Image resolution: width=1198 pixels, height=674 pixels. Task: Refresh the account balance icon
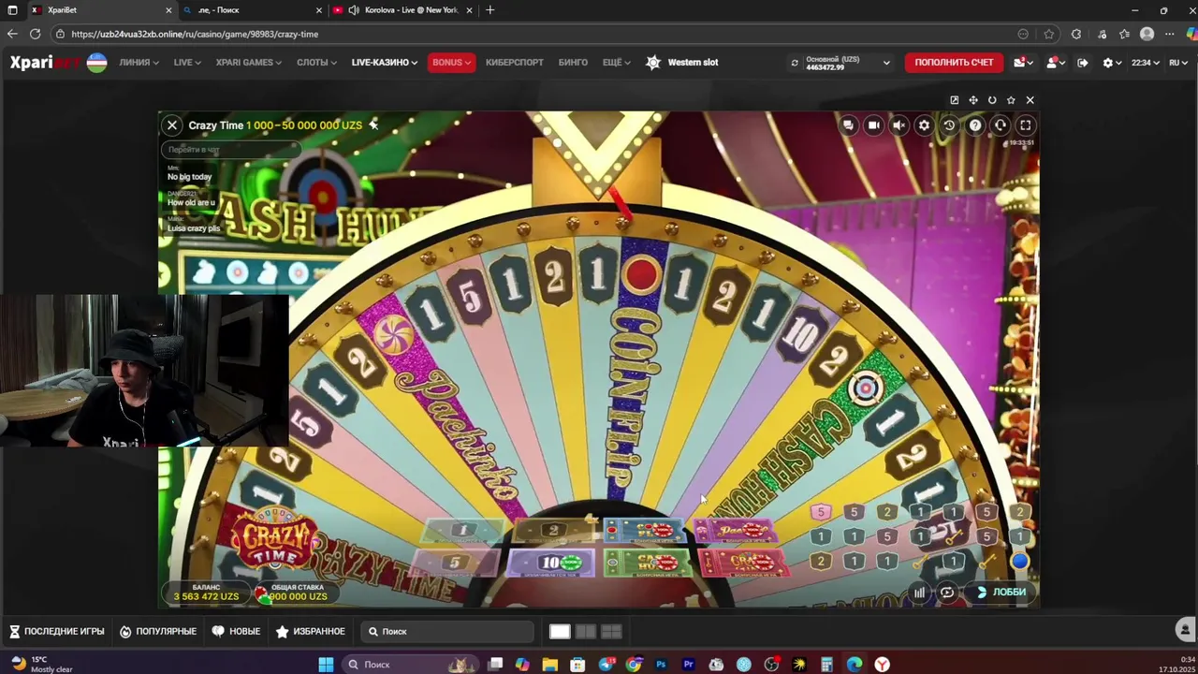(x=795, y=63)
